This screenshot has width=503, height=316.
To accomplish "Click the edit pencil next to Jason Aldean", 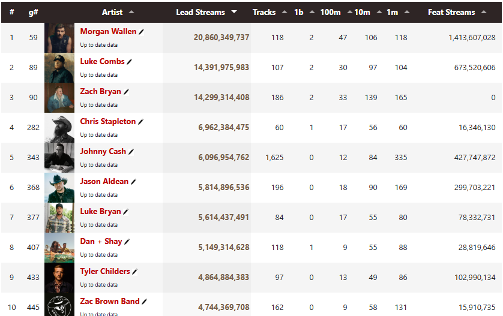I will click(133, 182).
